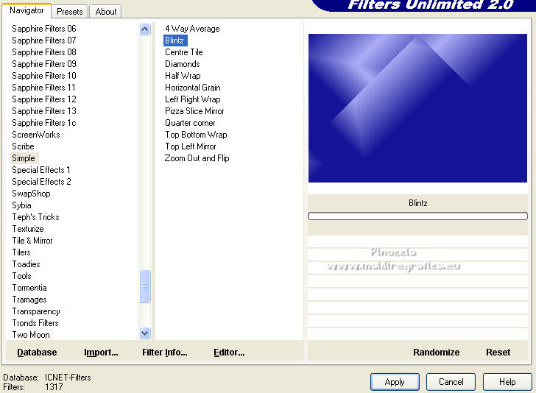Select Sapphire Filters 12 category
Viewport: 536px width, 393px height.
(43, 99)
